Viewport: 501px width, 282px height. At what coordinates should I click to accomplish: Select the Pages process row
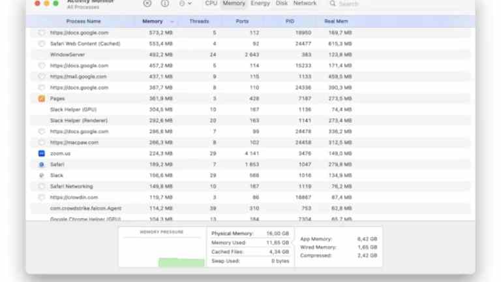(250, 99)
